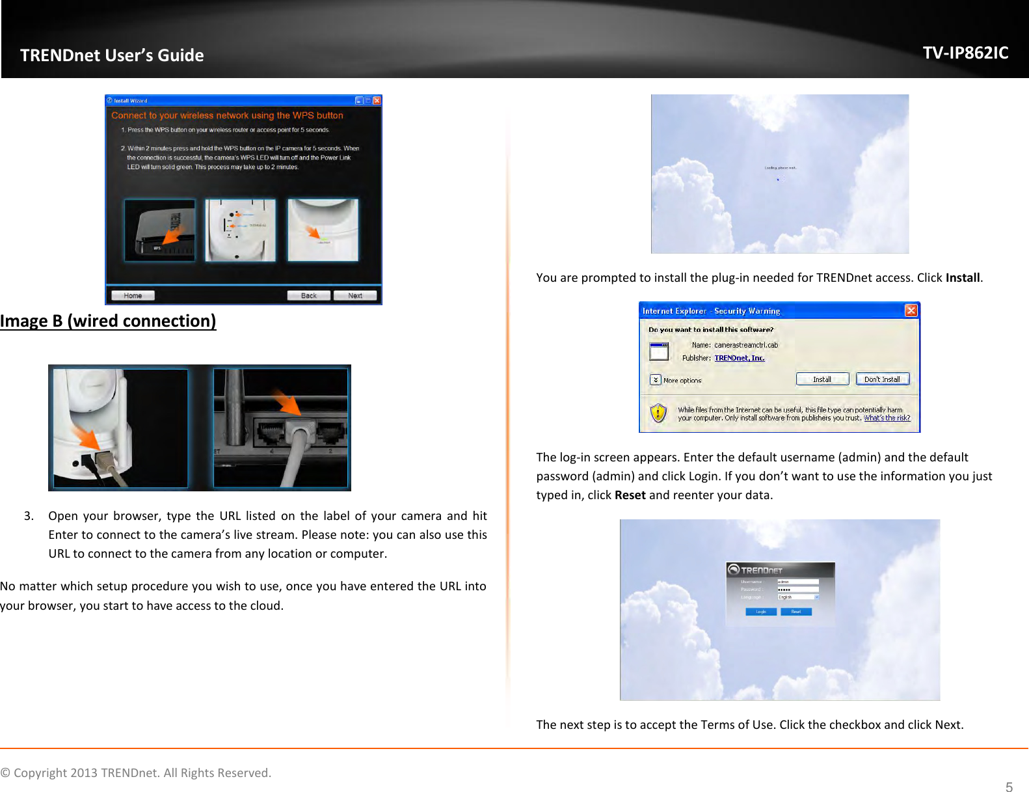Click Don't Install in the Security Warning
This screenshot has height=792, width=1029.
(x=882, y=379)
